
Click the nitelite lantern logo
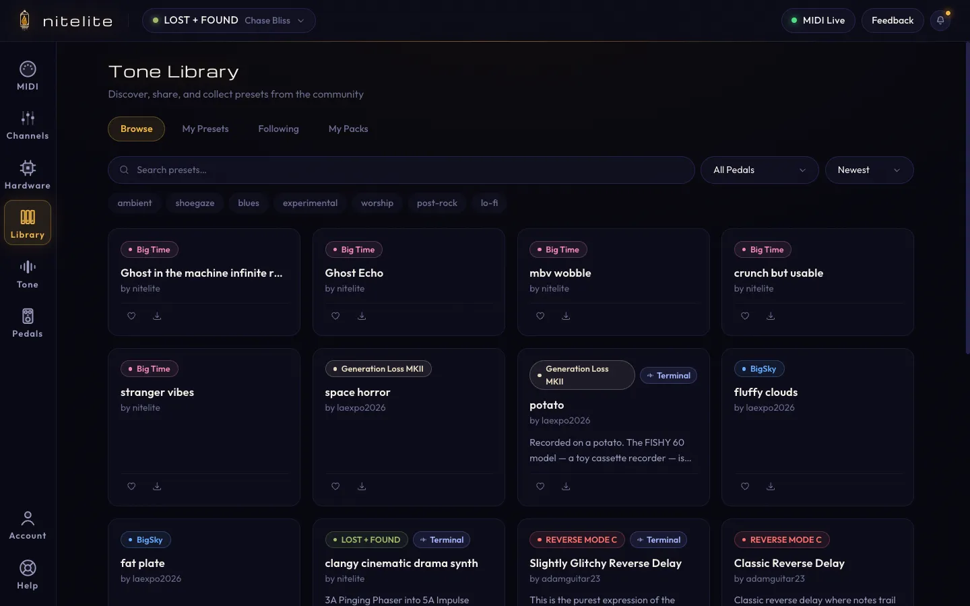[25, 20]
